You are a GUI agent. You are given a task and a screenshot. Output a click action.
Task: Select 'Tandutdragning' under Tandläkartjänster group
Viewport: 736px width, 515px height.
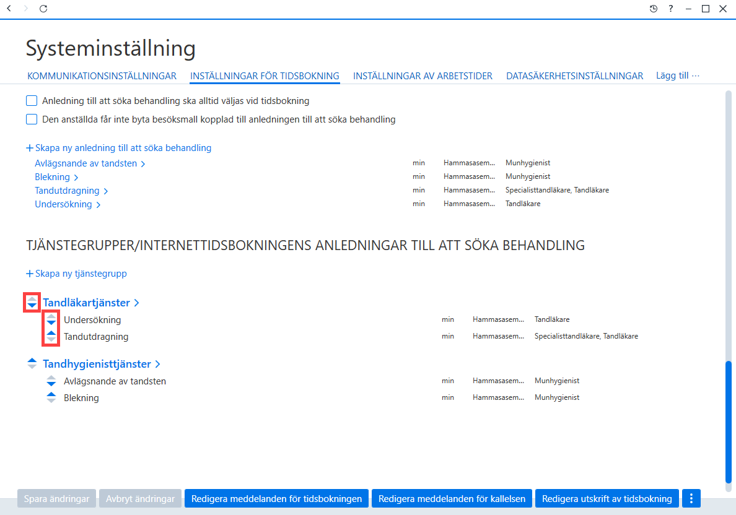coord(96,337)
